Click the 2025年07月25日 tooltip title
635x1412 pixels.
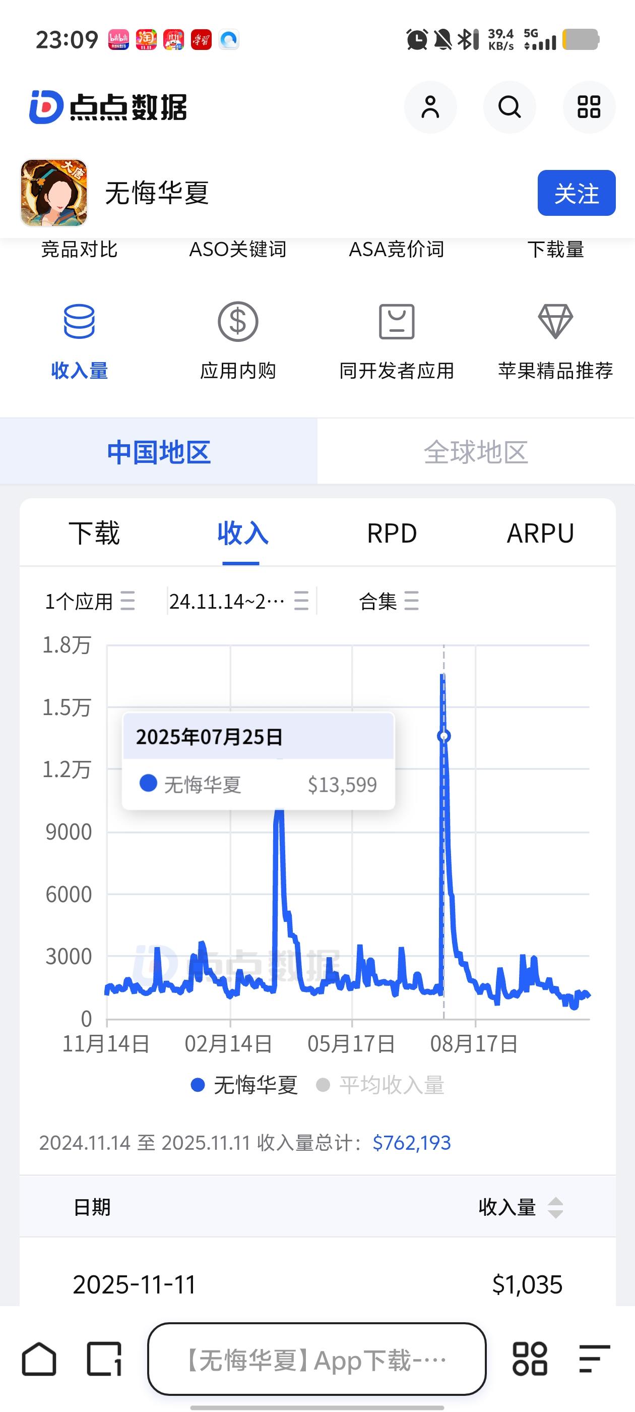coord(209,737)
